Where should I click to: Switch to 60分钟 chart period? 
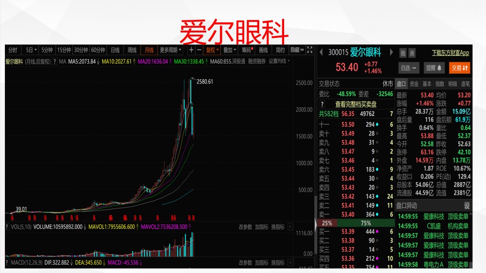(98, 50)
